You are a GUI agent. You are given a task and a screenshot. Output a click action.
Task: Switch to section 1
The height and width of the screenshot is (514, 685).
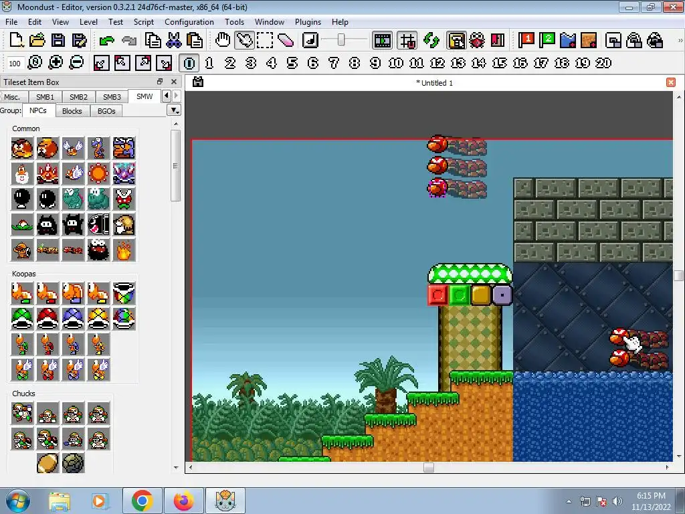[209, 63]
